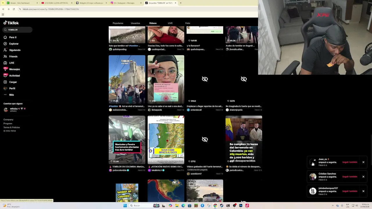Click the browser back arrow
The height and width of the screenshot is (209, 372).
[x=3, y=9]
